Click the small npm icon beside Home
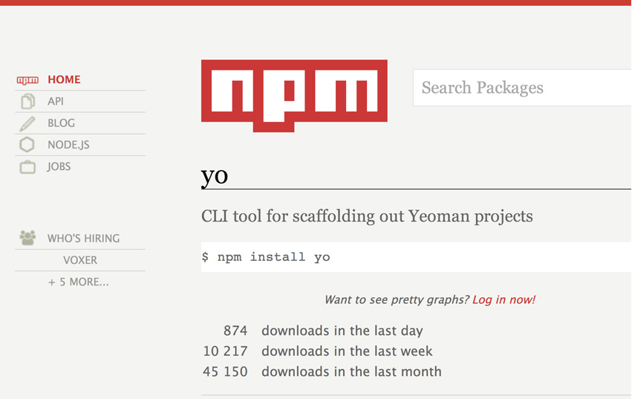Screen dimensions: 632x399 27,80
